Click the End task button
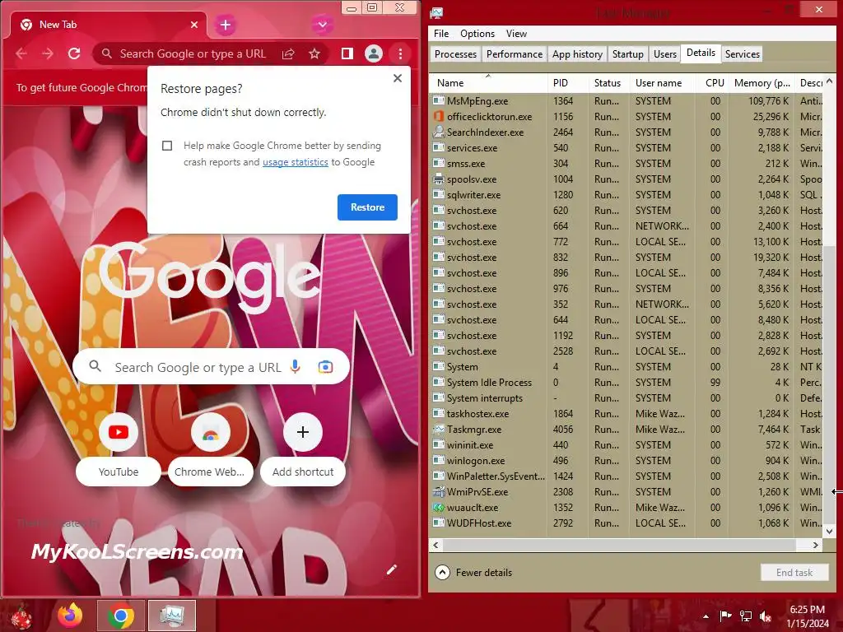The height and width of the screenshot is (632, 843). point(794,573)
